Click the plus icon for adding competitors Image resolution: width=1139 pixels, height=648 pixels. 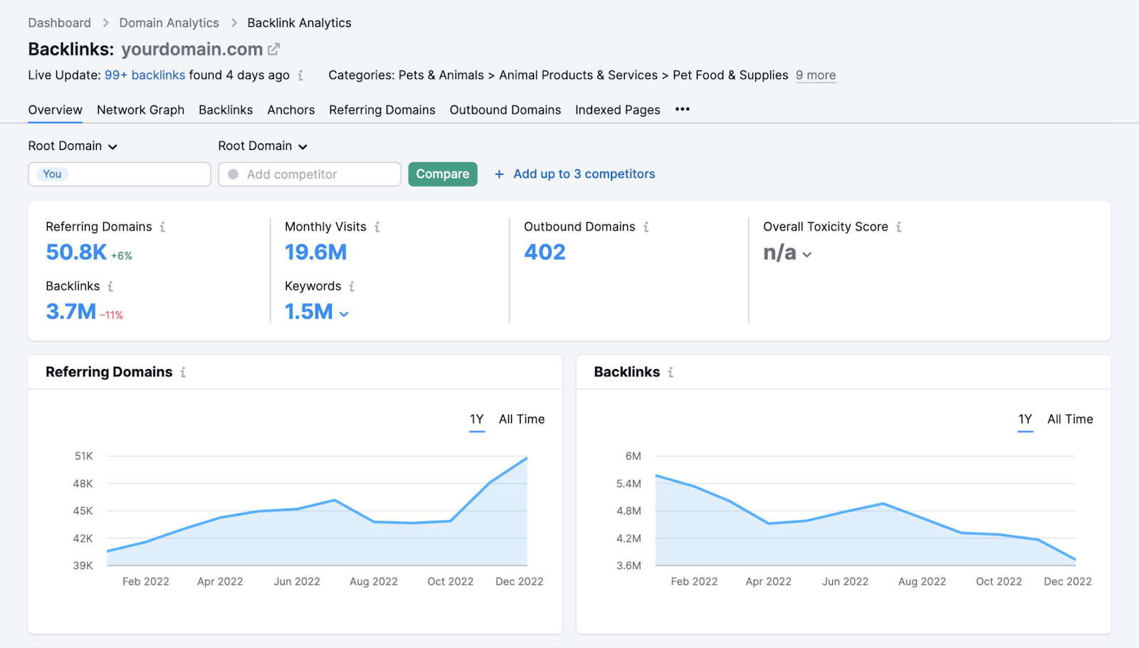(499, 174)
